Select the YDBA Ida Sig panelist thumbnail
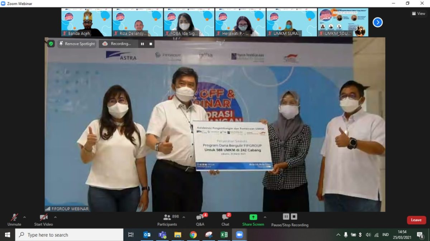430x241 pixels. click(x=189, y=22)
